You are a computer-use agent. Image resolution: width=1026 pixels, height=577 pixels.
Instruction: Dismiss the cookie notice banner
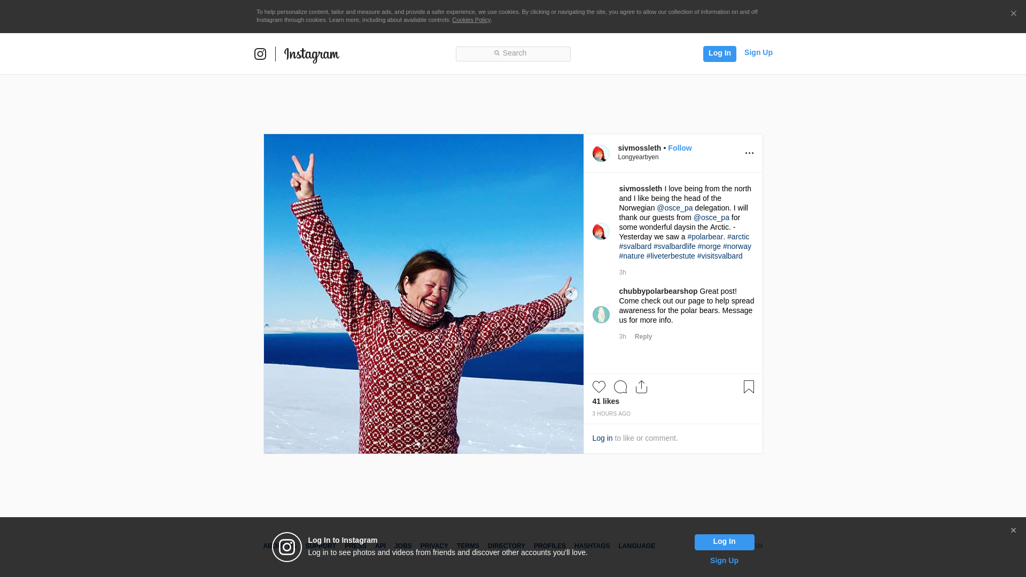(x=1013, y=14)
